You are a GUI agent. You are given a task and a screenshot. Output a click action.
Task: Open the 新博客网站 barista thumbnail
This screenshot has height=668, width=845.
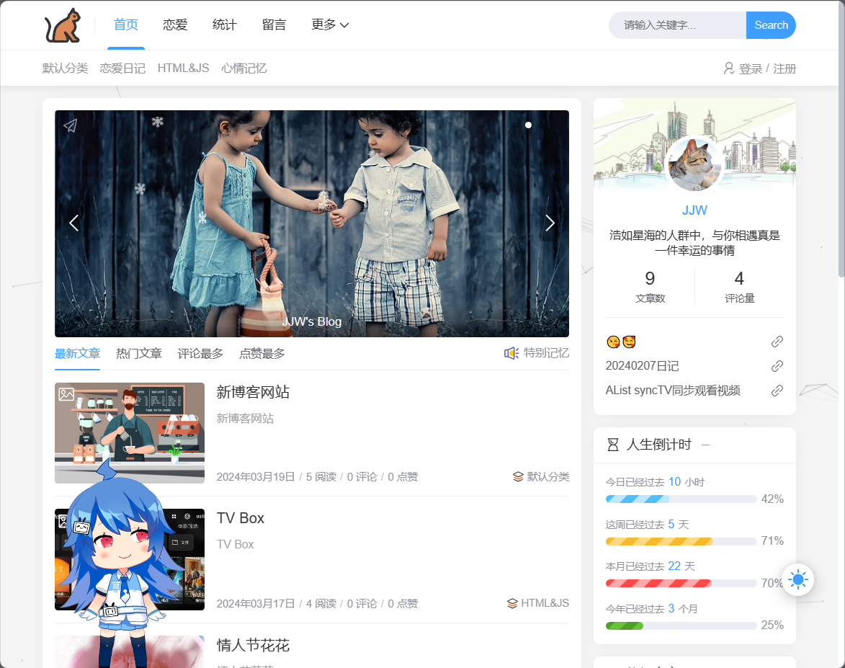(130, 433)
